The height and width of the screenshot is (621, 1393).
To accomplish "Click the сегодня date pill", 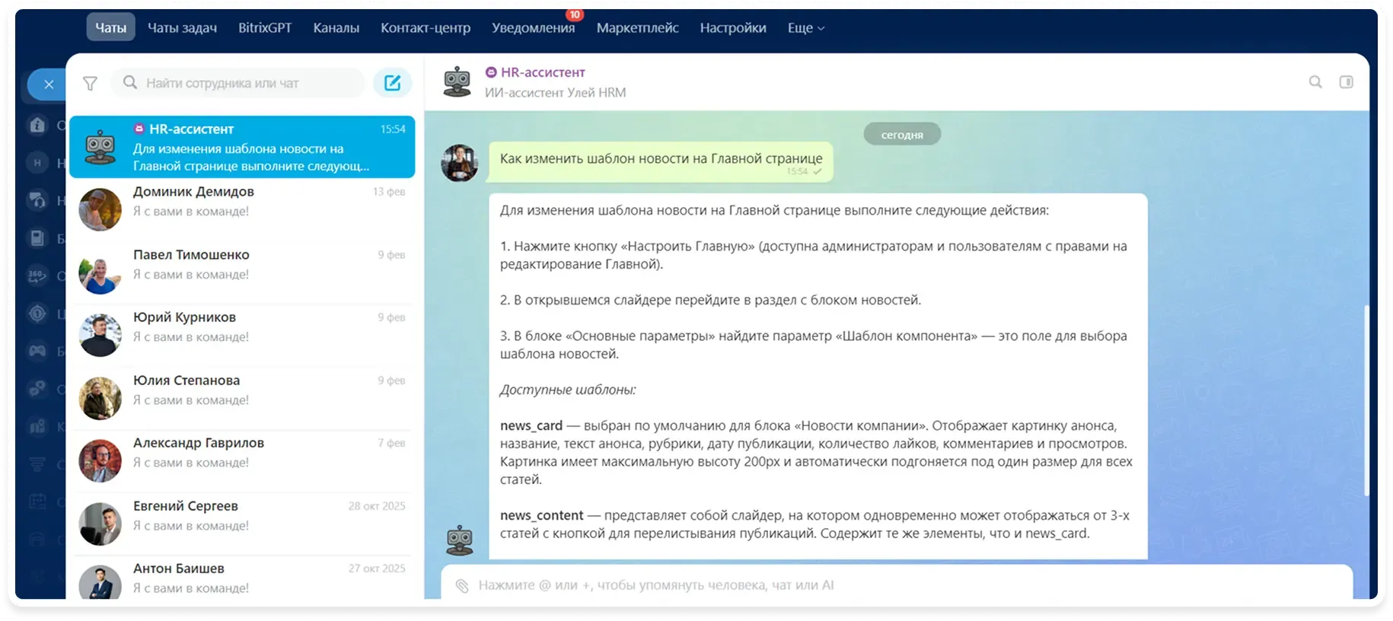I will pos(902,135).
